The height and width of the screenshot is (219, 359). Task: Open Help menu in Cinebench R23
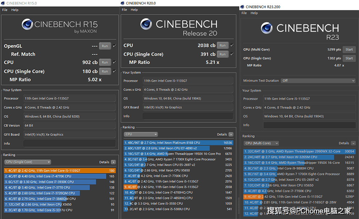click(254, 13)
